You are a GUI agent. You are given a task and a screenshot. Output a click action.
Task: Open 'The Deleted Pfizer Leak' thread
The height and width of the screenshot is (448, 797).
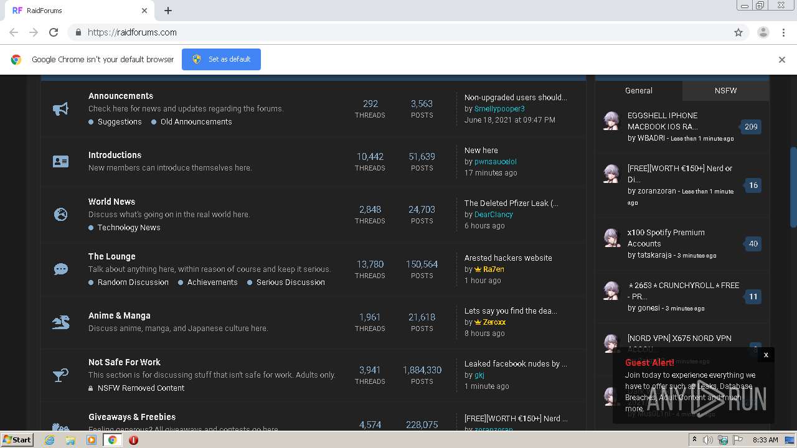511,203
